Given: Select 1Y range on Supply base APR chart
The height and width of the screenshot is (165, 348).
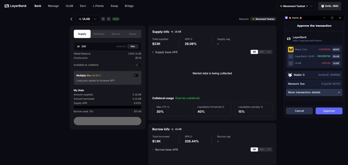Looking at the screenshot, I should tap(269, 52).
